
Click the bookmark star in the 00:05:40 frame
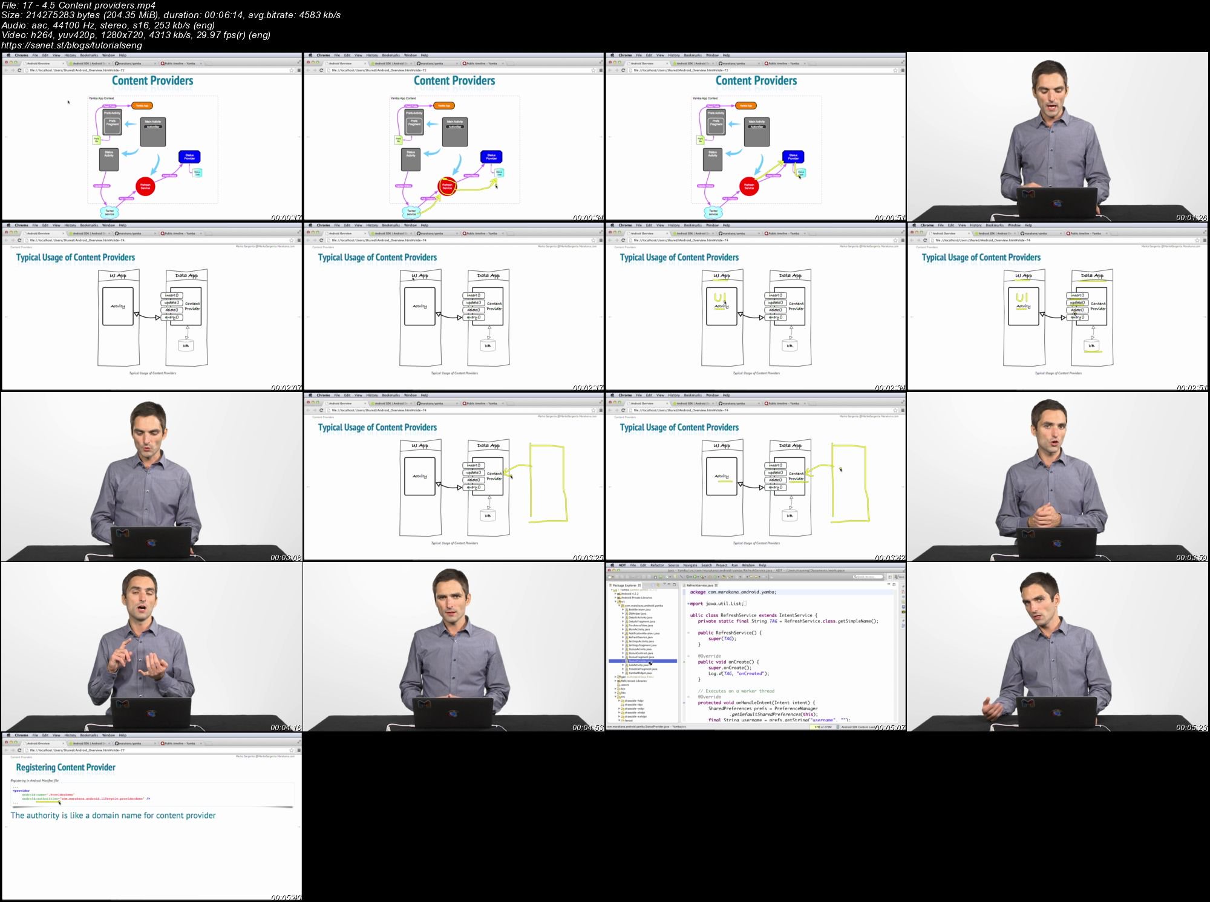click(292, 750)
